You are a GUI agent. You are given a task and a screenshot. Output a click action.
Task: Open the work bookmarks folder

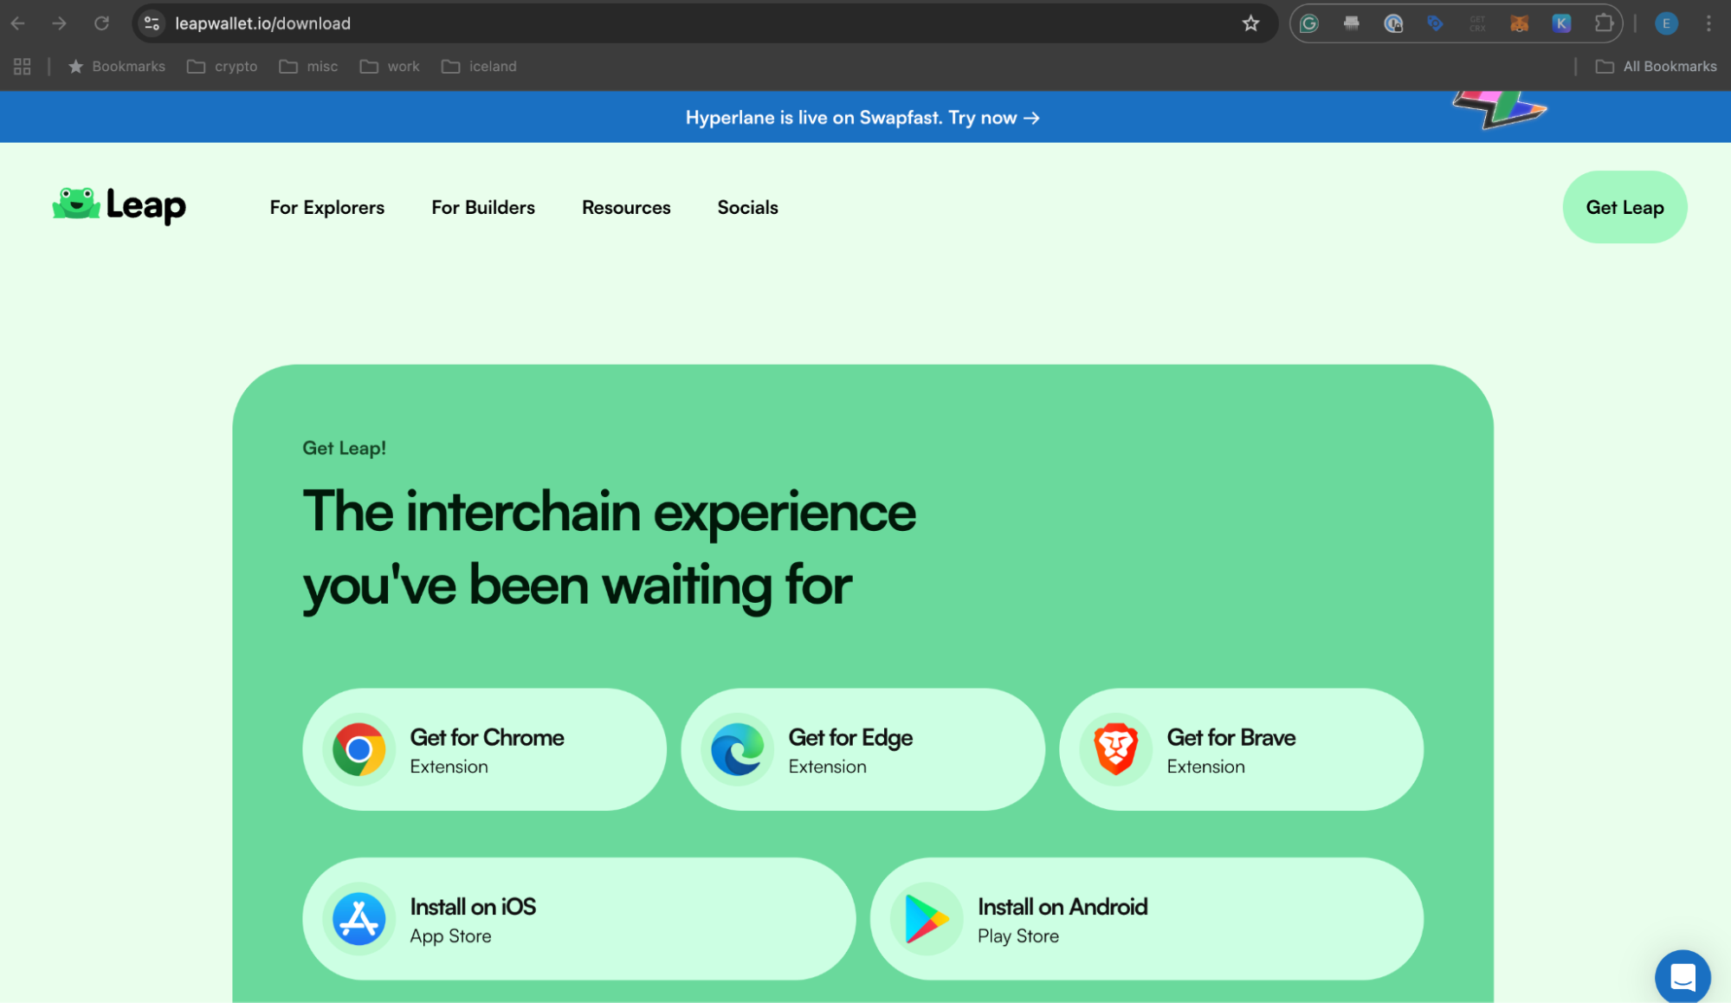click(390, 66)
